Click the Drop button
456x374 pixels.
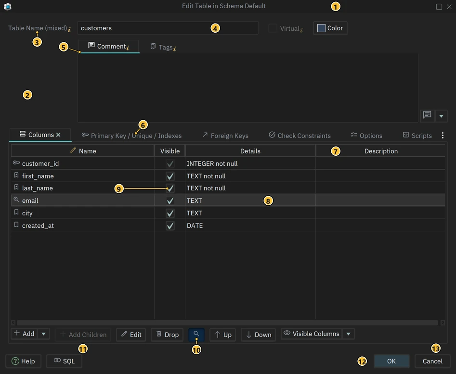tap(167, 335)
